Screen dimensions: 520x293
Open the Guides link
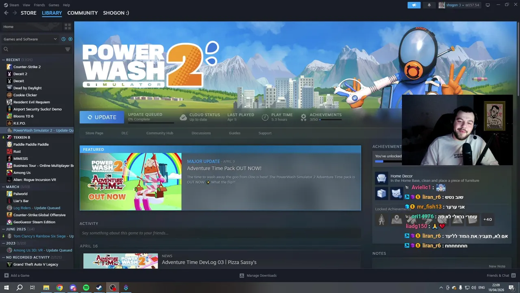pos(234,133)
